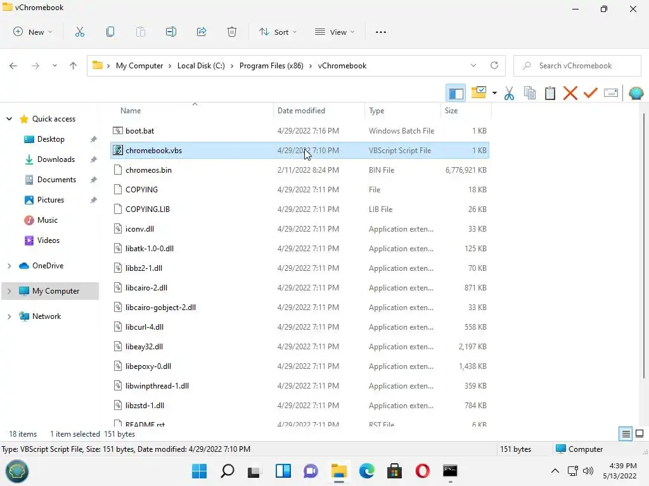Click the shell globe icon in classic toolbar
649x486 pixels.
click(636, 93)
